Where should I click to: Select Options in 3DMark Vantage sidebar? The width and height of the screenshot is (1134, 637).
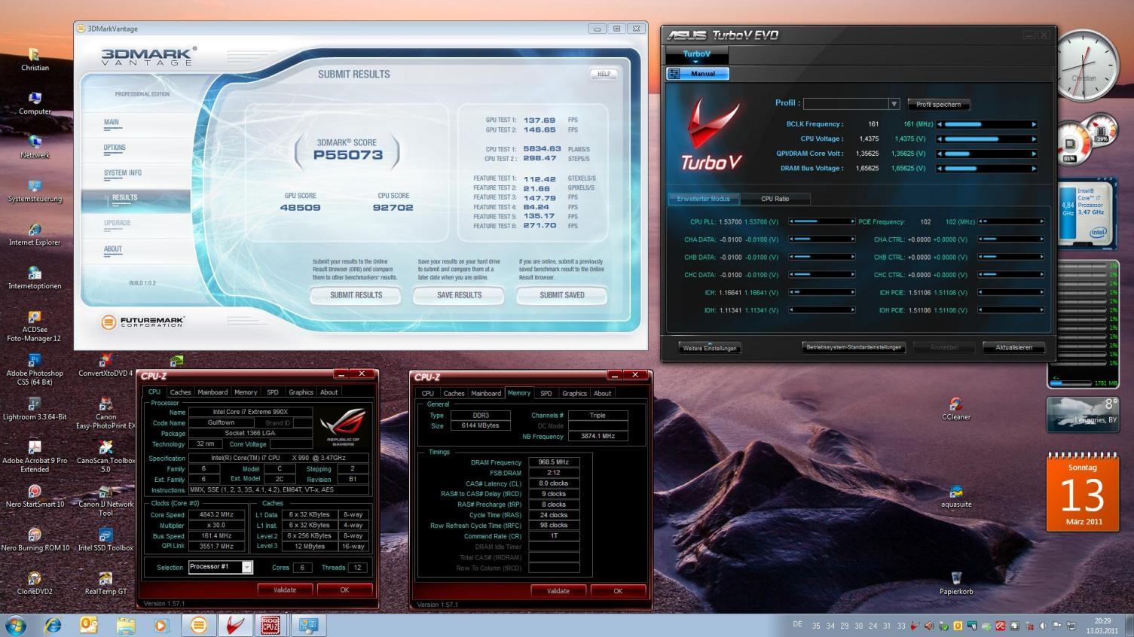(115, 148)
